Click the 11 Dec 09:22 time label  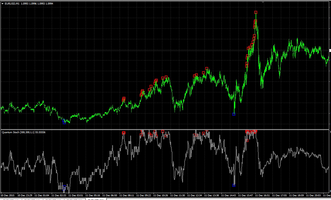click(144, 195)
